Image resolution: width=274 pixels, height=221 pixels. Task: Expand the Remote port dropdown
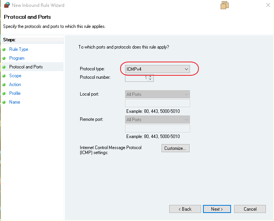[x=157, y=120]
